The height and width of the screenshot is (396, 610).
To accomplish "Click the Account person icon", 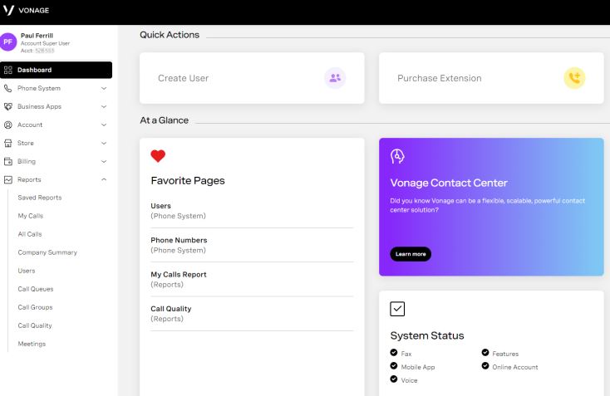I will point(7,125).
